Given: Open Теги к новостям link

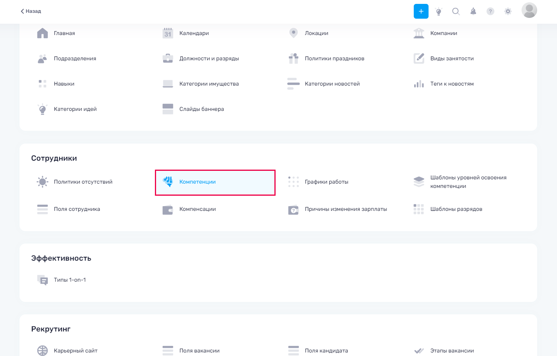Looking at the screenshot, I should coord(452,84).
